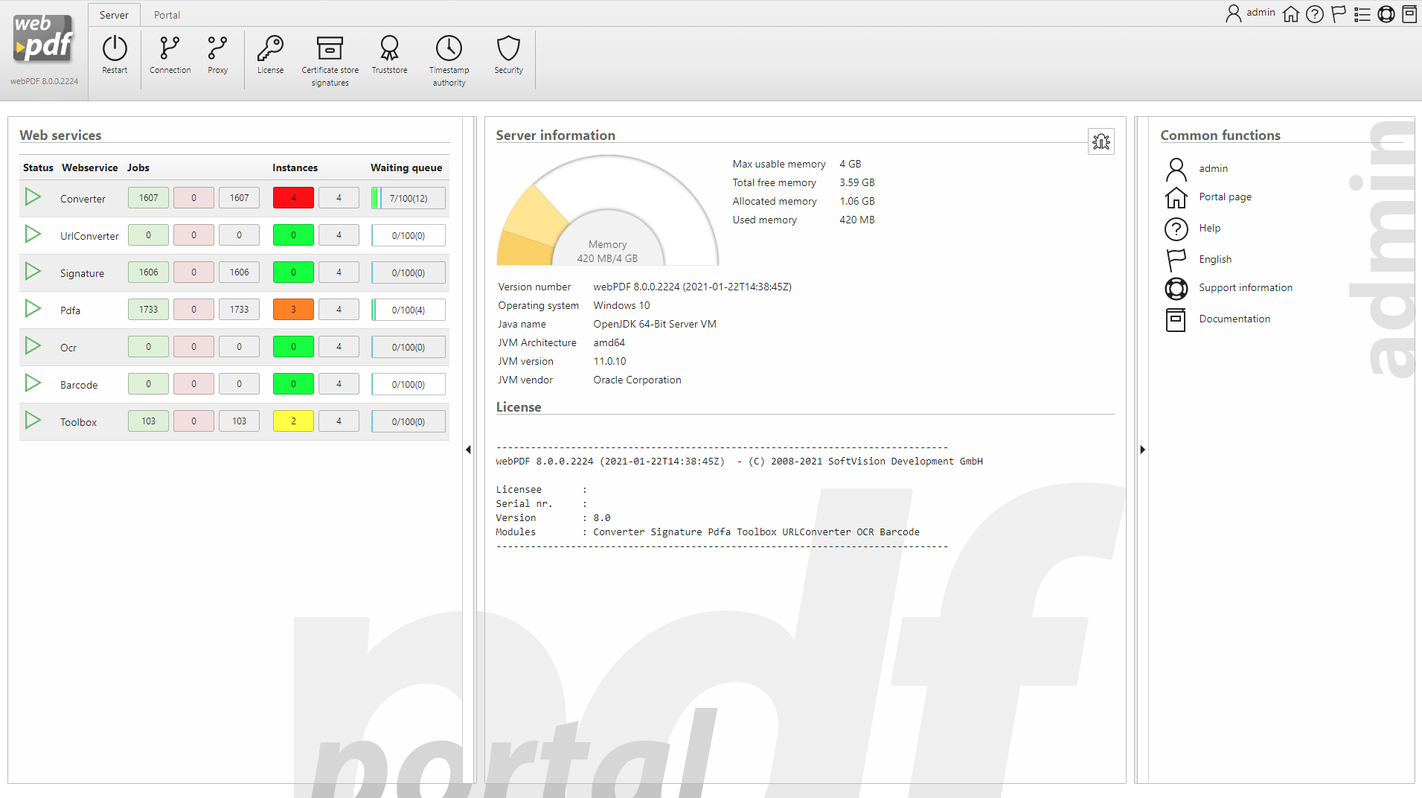The image size is (1422, 798).
Task: Click the Pdfa waiting queue progress bar
Action: pos(408,309)
